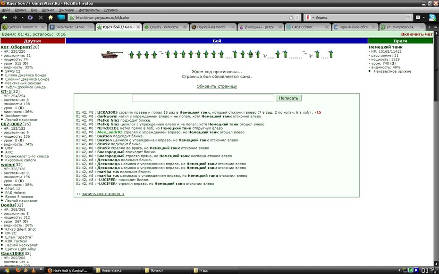This screenshot has width=439, height=274.
Task: Click Обновить страницу link
Action: (217, 86)
